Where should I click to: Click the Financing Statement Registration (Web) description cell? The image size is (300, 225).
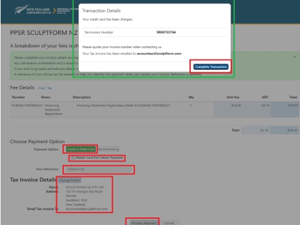pyautogui.click(x=123, y=106)
